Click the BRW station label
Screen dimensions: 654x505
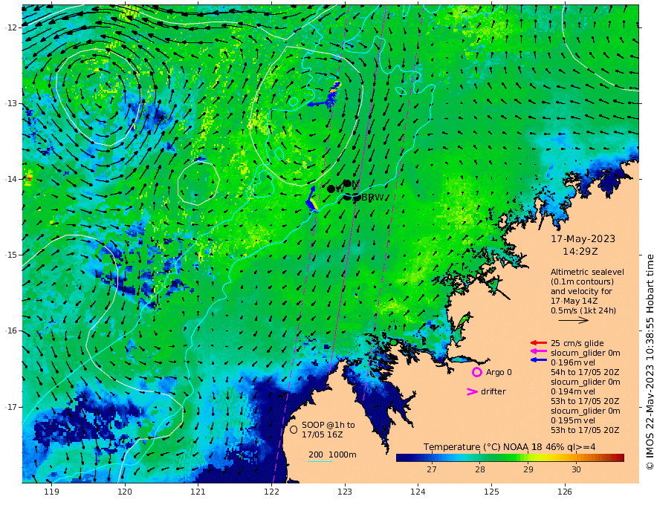pos(372,198)
